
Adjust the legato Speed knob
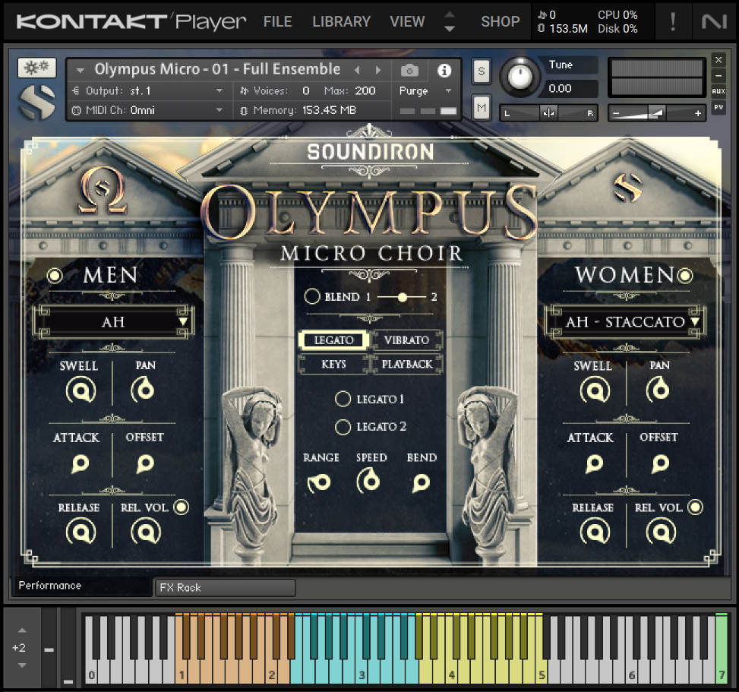pyautogui.click(x=369, y=482)
